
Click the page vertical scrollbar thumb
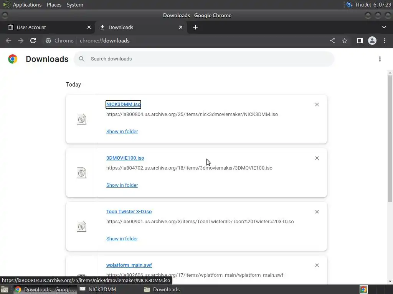390,139
